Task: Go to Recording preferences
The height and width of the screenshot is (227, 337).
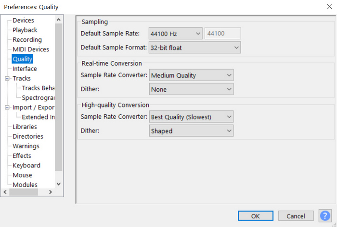Action: coord(27,40)
